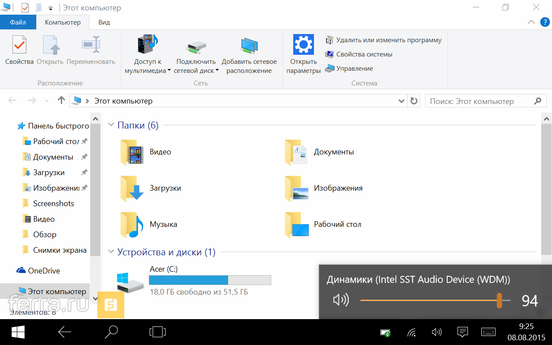The width and height of the screenshot is (552, 345).
Task: Click the search box Поиск: Этот компьютер
Action: pos(479,101)
